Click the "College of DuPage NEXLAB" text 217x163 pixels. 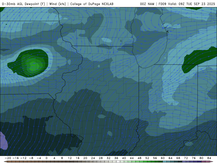click(x=92, y=4)
